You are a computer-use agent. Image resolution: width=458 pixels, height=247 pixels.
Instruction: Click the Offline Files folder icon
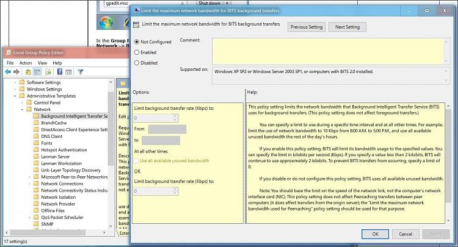point(36,210)
